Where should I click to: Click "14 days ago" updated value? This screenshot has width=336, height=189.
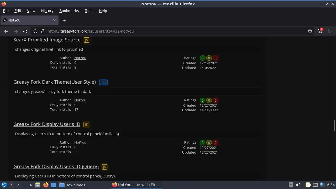point(209,110)
